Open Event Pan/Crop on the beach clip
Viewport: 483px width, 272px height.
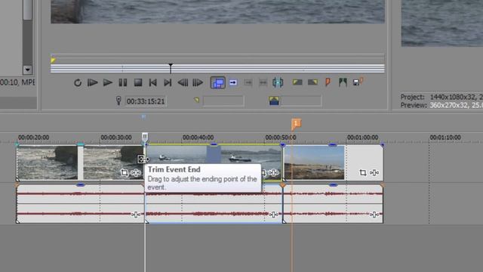pos(363,173)
